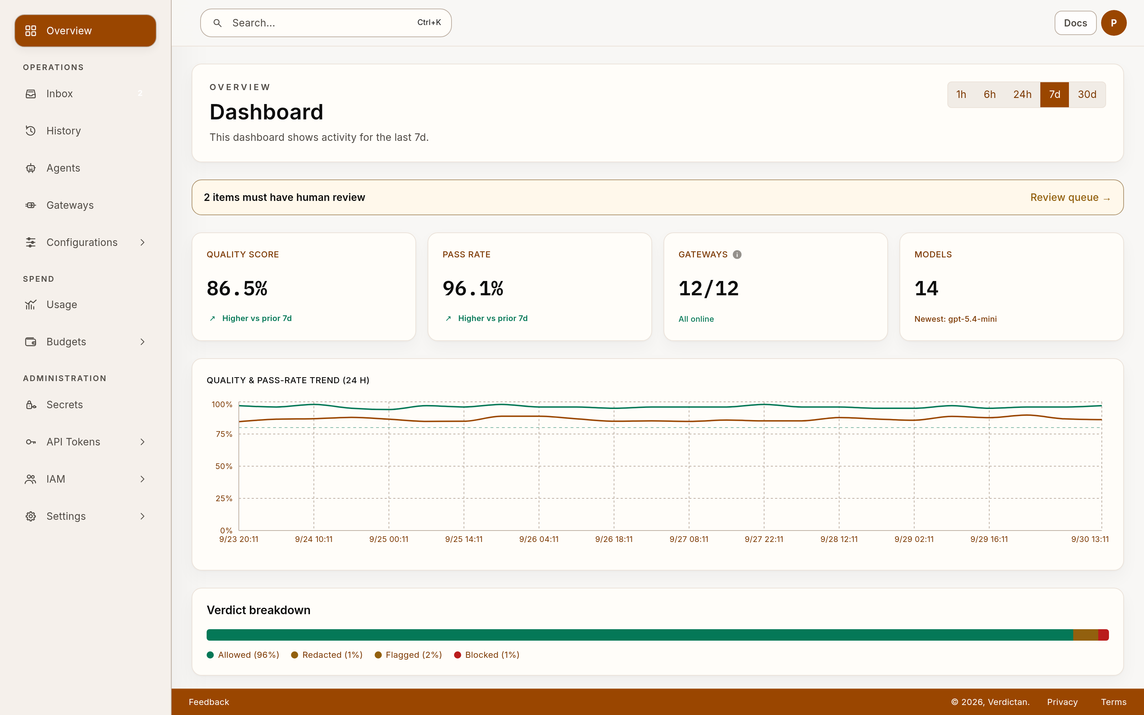Expand the Settings chevron
The width and height of the screenshot is (1144, 715).
(x=142, y=516)
